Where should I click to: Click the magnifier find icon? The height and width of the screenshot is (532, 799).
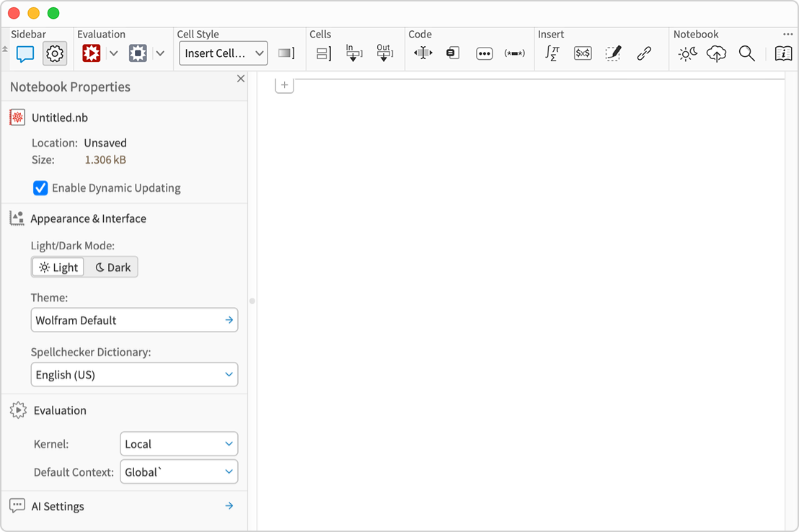747,53
